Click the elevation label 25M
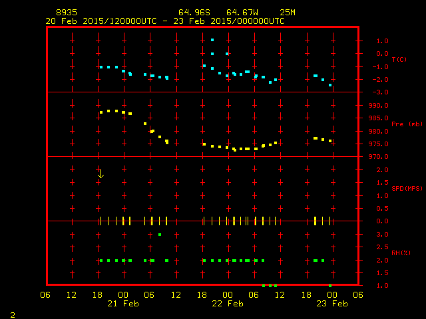Screen dimensions: 426x319 (288, 13)
